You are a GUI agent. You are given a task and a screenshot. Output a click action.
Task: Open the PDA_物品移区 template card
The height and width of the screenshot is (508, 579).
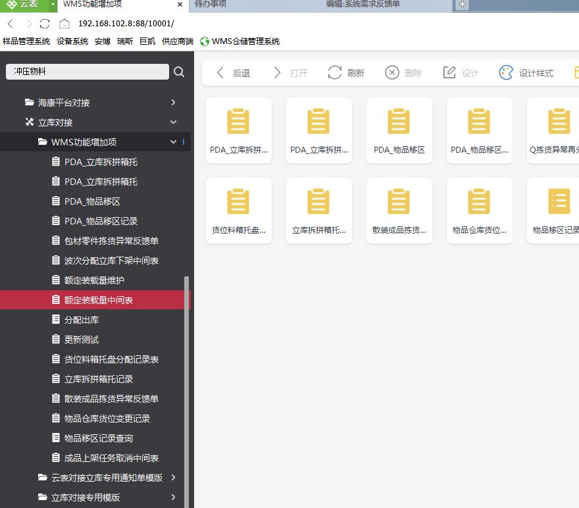tap(399, 130)
